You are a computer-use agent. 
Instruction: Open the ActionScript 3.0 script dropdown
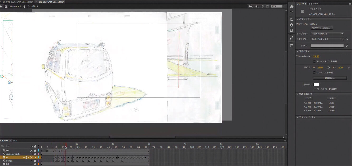coord(327,39)
